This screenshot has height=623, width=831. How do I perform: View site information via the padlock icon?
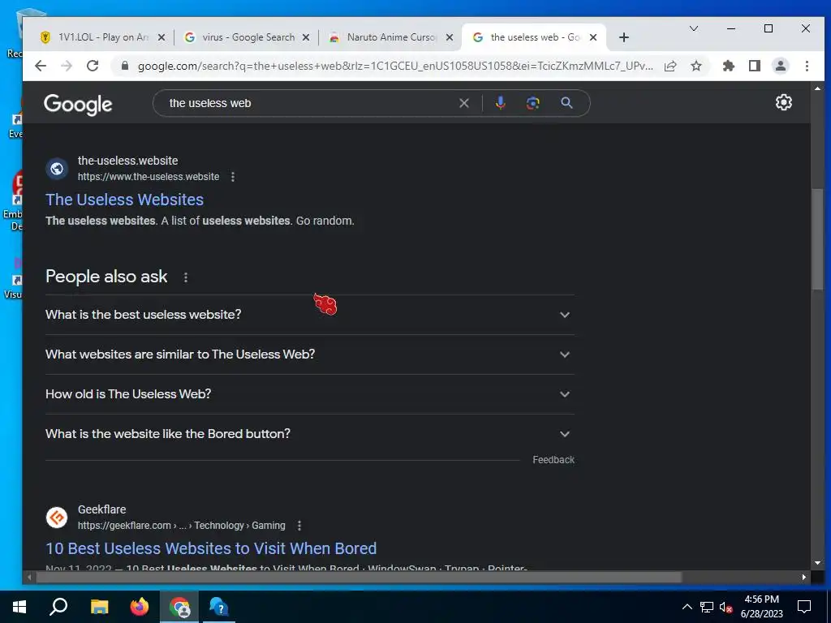pyautogui.click(x=125, y=66)
